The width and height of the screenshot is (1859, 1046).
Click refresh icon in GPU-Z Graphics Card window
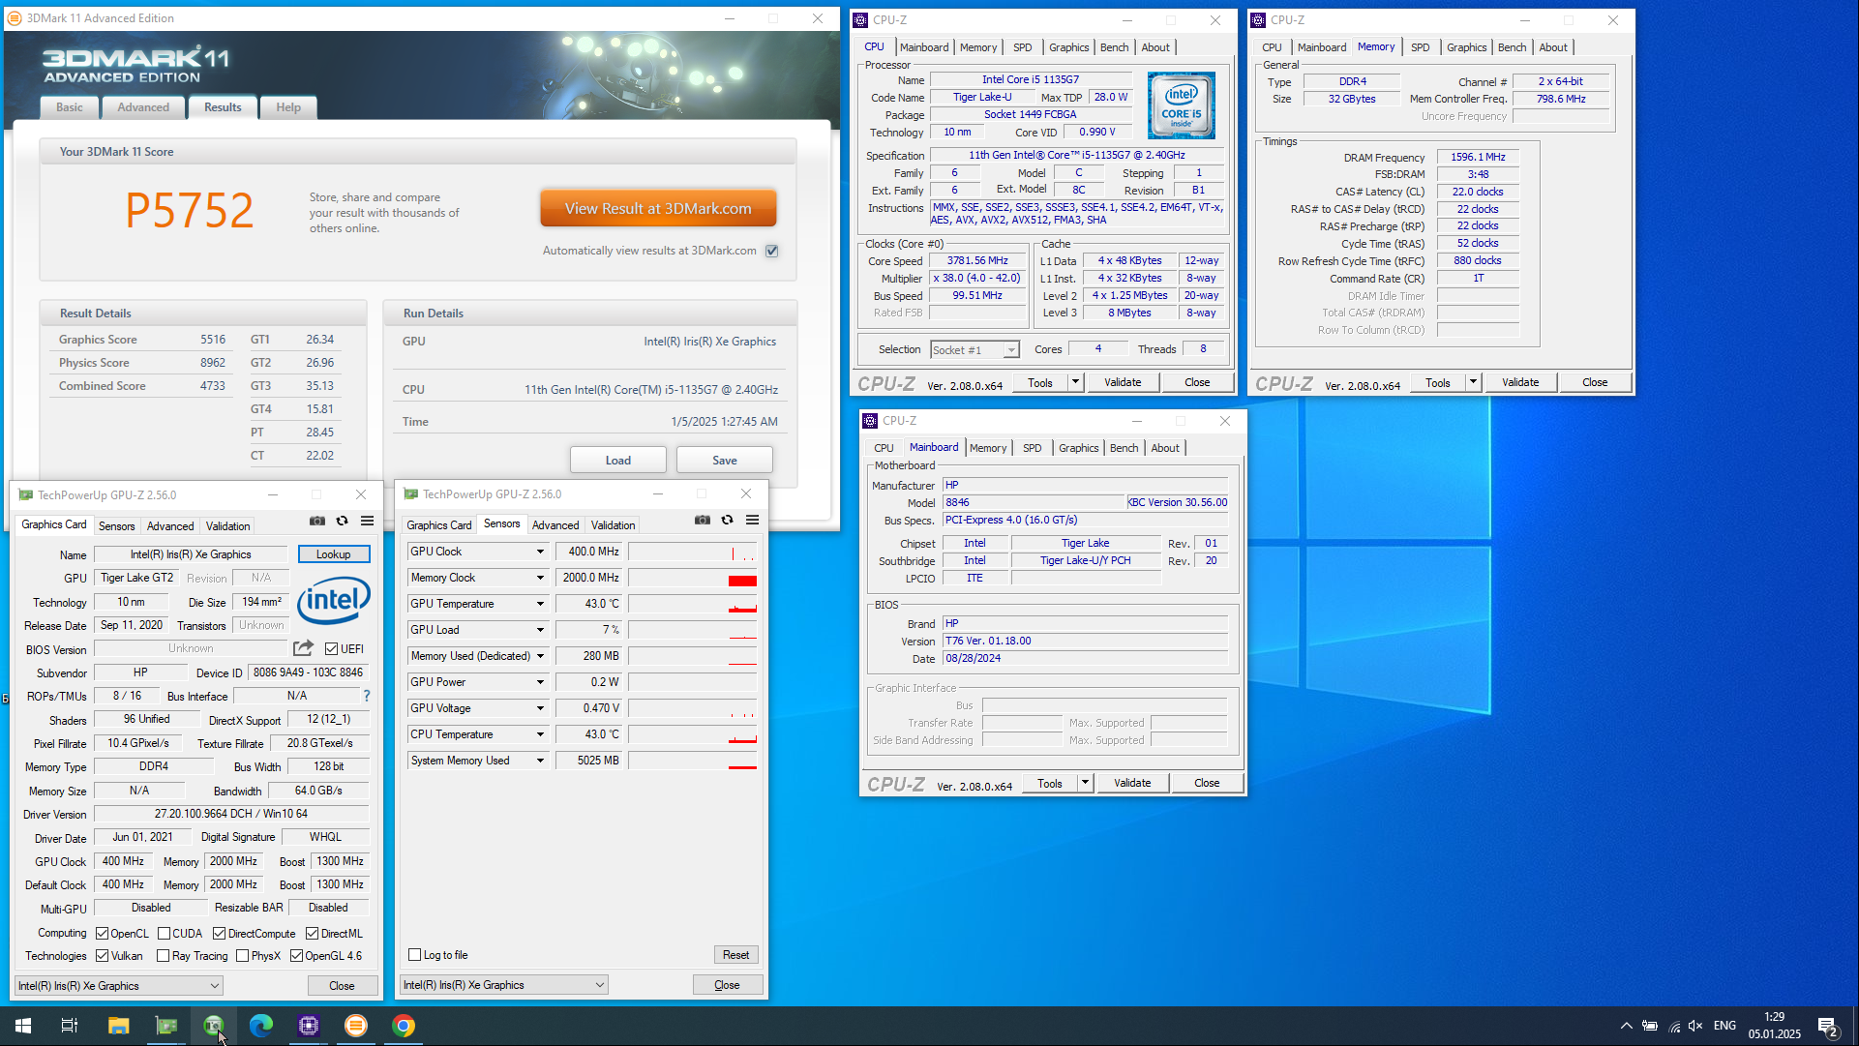[342, 521]
